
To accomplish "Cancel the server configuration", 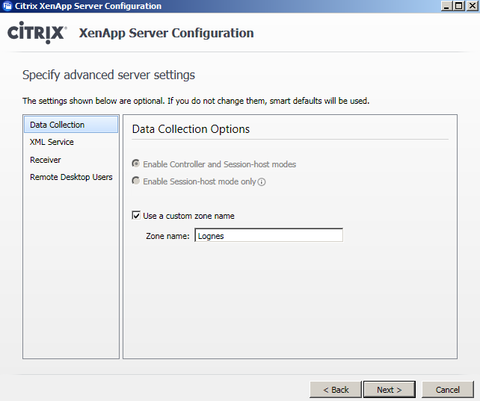I will [x=448, y=390].
